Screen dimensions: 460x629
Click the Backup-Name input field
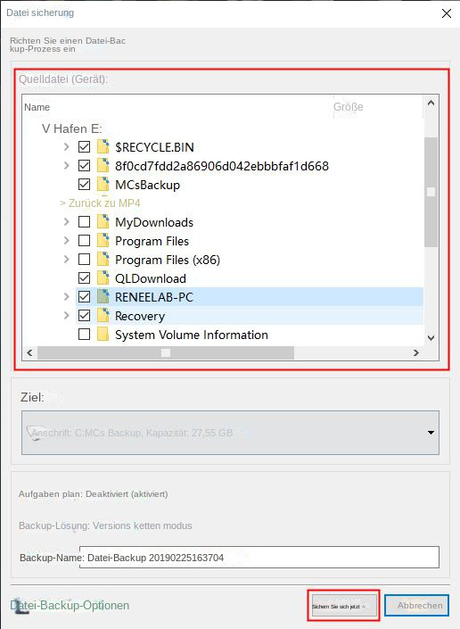coord(259,558)
